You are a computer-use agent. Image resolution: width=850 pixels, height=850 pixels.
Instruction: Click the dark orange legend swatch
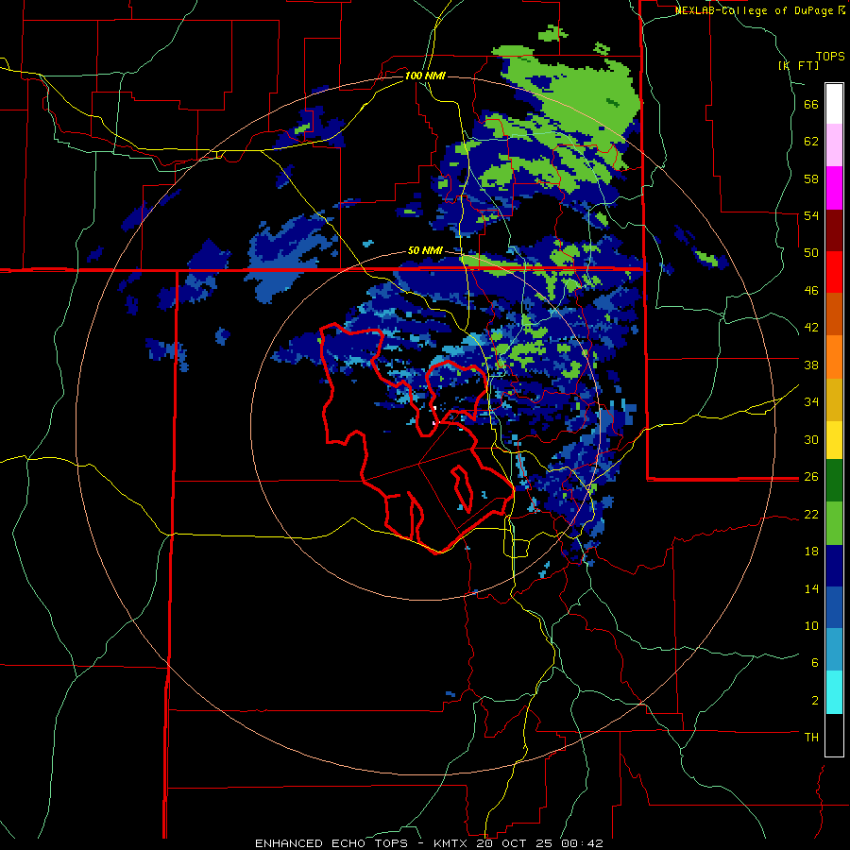(x=834, y=314)
